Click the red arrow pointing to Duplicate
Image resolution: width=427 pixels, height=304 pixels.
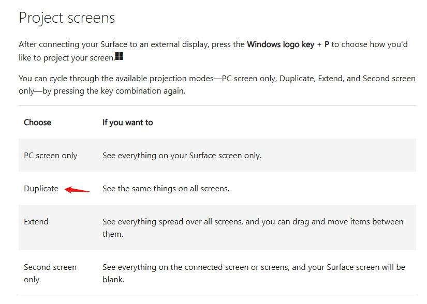coord(77,190)
